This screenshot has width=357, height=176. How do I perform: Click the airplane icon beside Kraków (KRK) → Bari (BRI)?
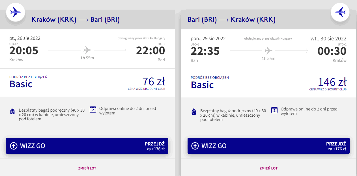(x=15, y=12)
